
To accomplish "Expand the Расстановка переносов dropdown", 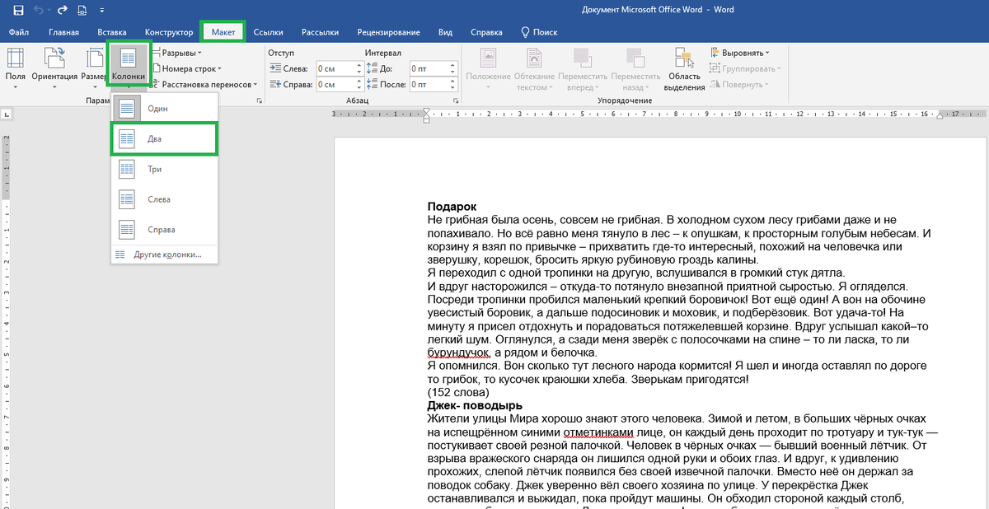I will tap(204, 84).
